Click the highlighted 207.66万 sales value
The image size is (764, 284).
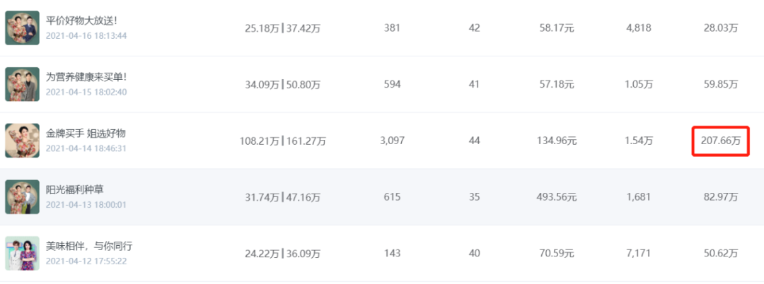(x=720, y=141)
